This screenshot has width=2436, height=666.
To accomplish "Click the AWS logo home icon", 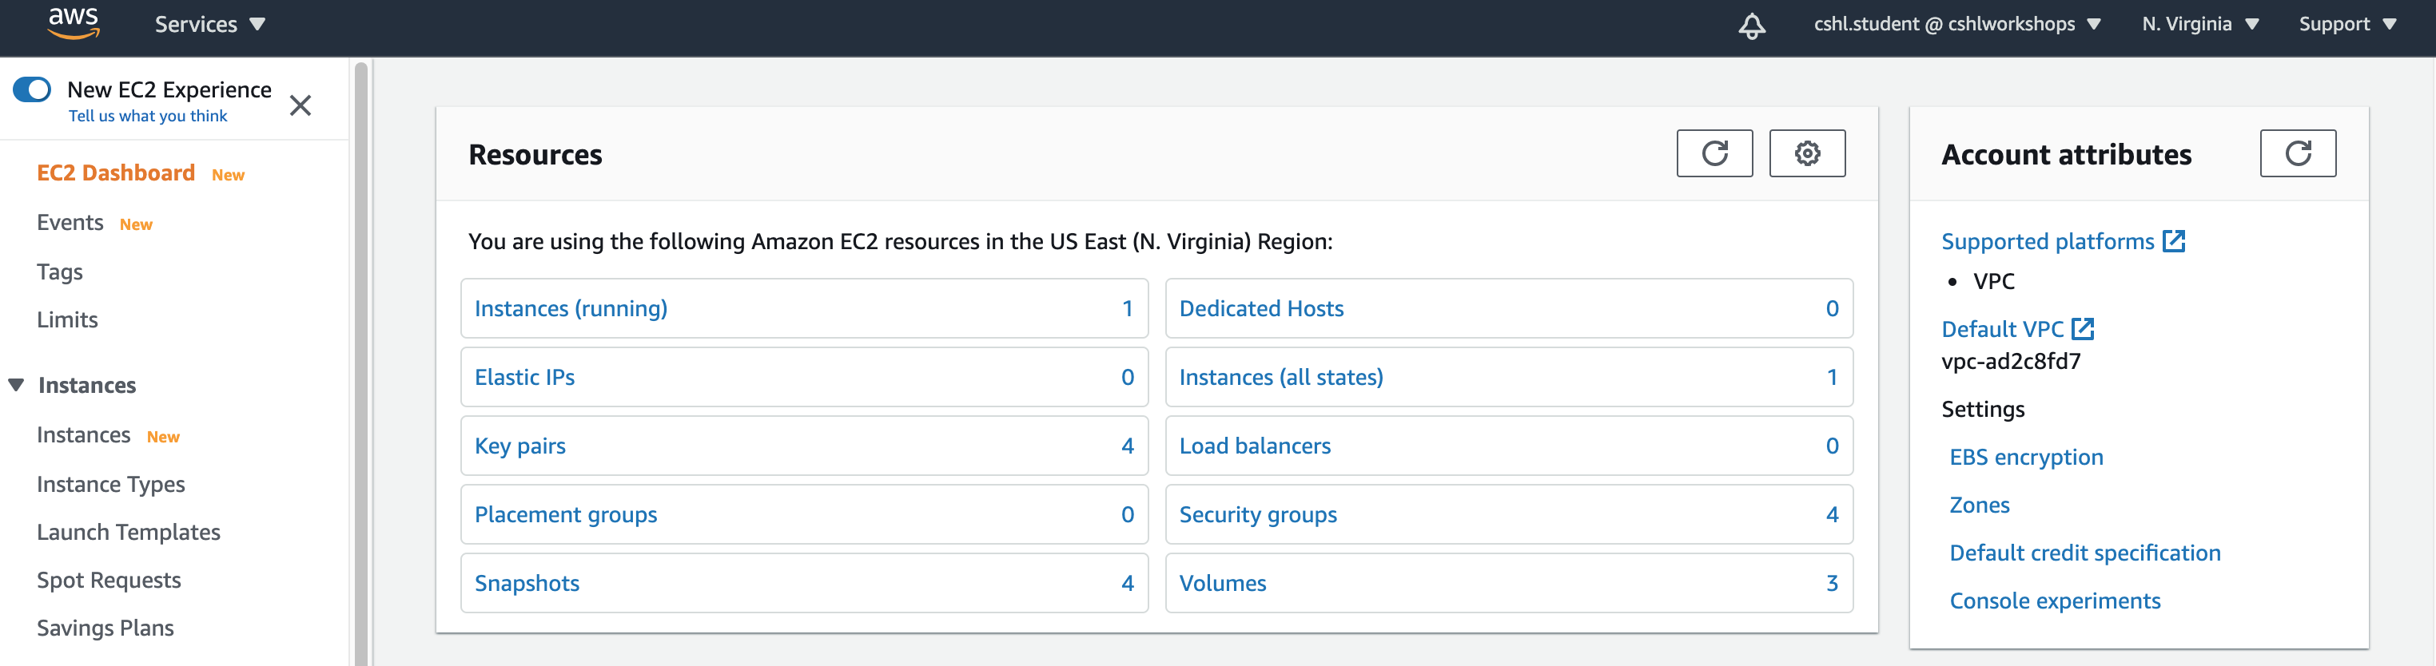I will tap(74, 22).
